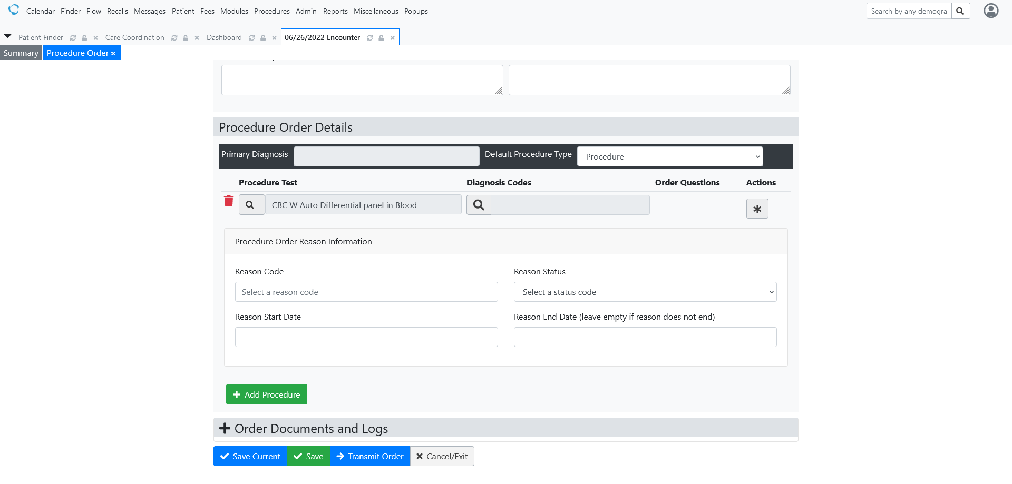Open the user account icon
The height and width of the screenshot is (484, 1012).
991,11
